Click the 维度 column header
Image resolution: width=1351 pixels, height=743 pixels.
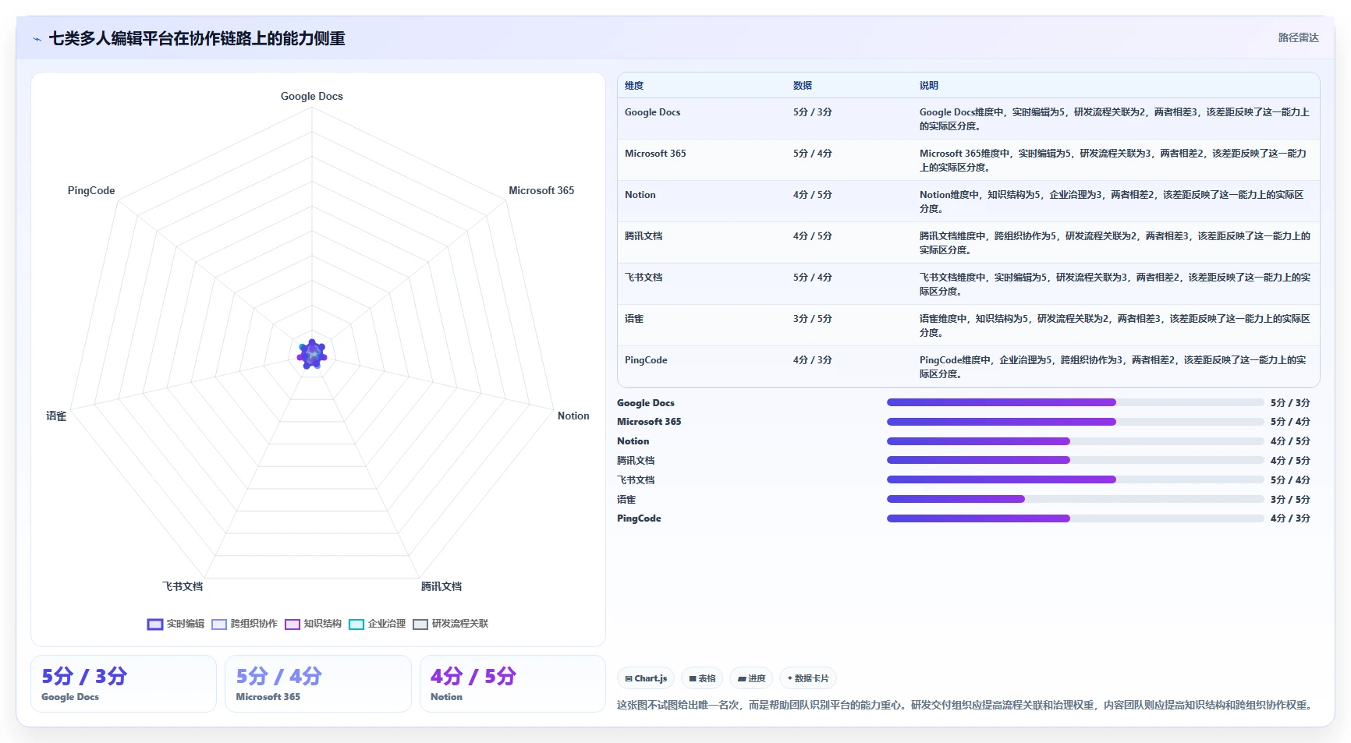point(634,86)
